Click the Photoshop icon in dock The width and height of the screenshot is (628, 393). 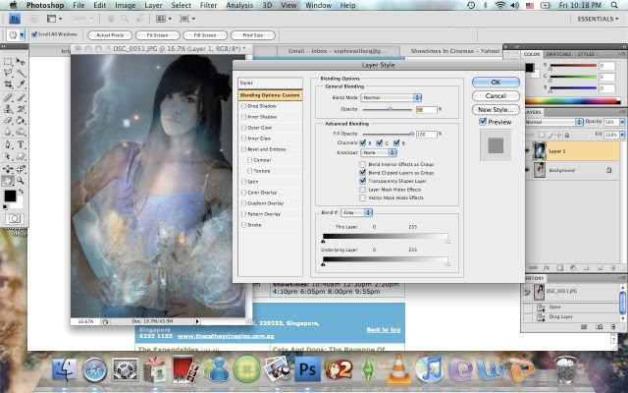pos(307,370)
